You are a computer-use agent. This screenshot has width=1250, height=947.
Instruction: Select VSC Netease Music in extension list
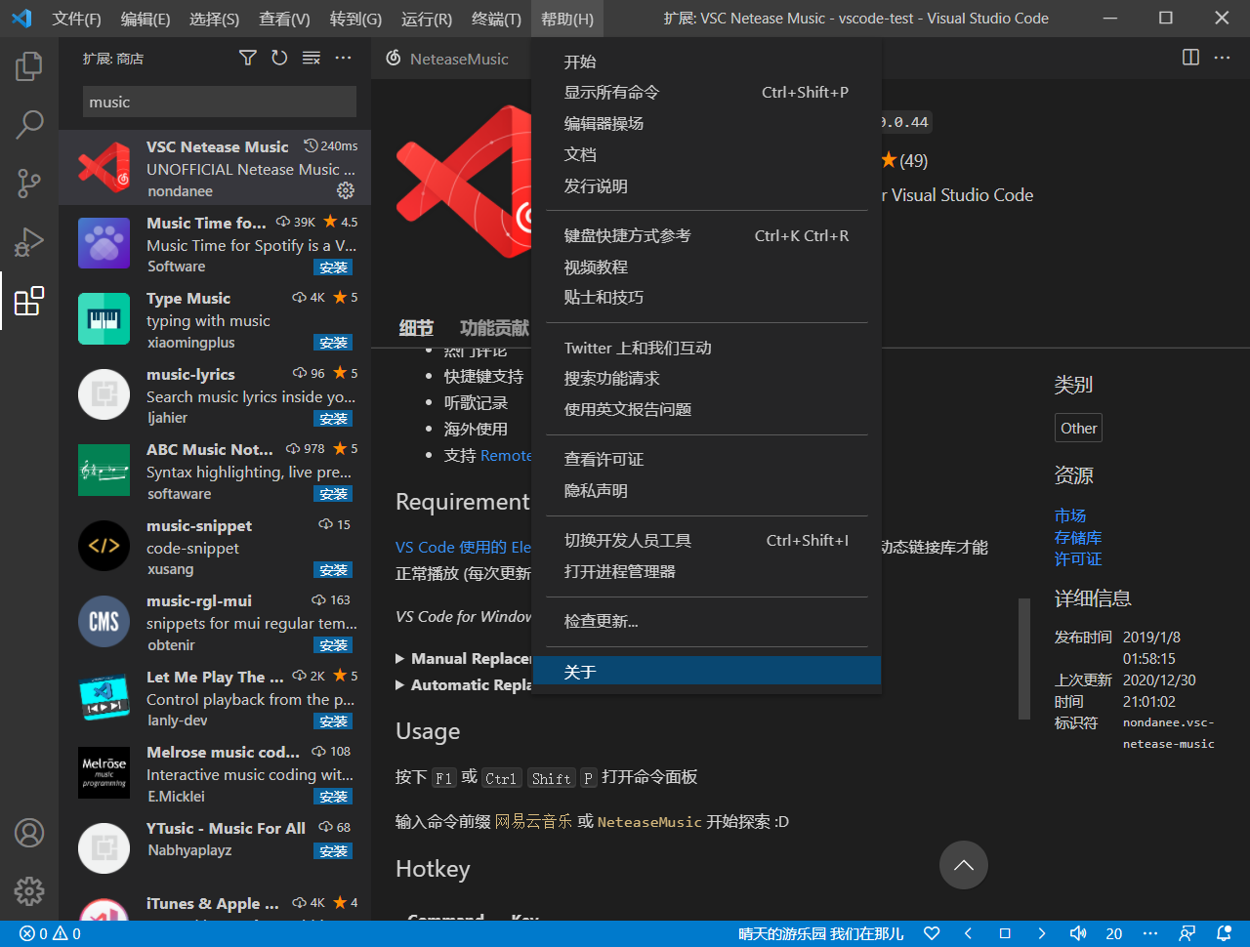click(215, 168)
